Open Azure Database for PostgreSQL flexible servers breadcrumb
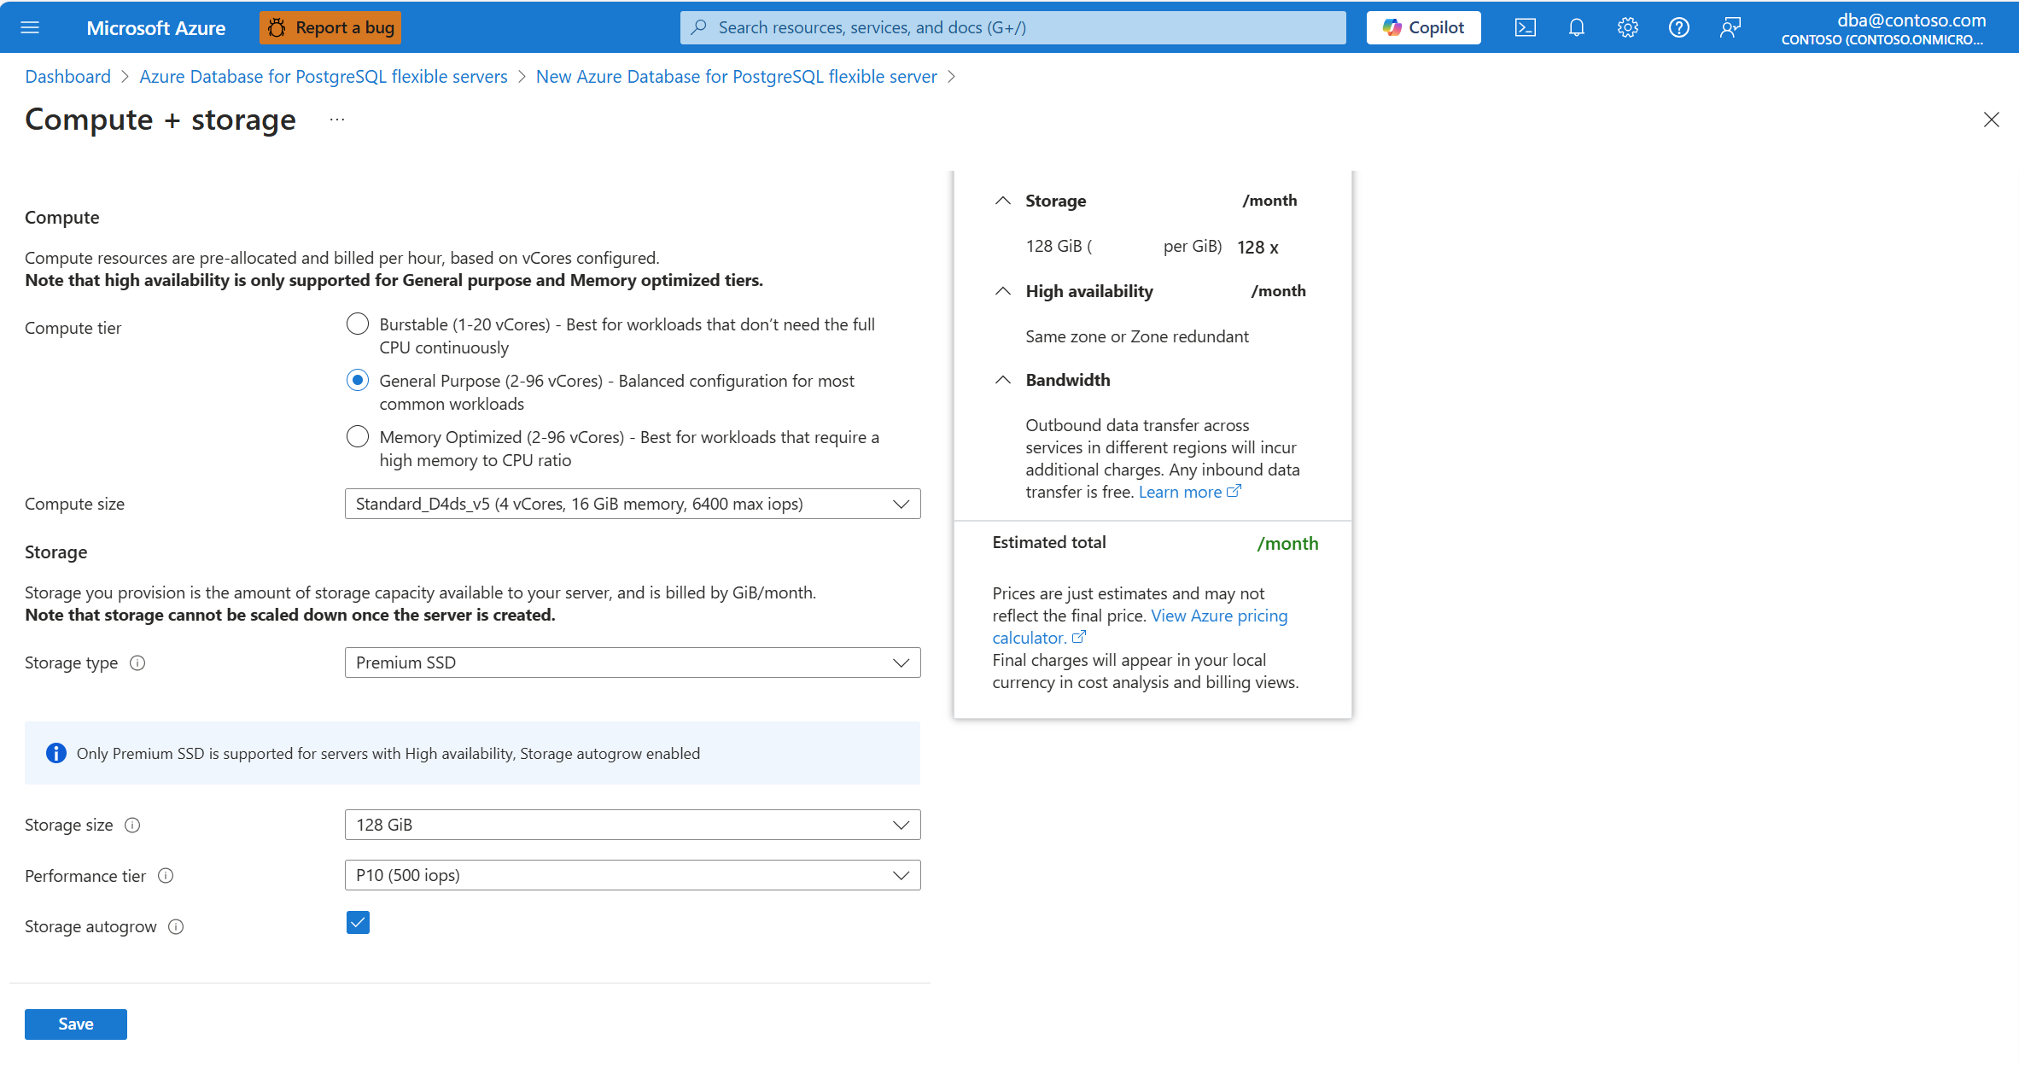The width and height of the screenshot is (2019, 1068). [324, 77]
